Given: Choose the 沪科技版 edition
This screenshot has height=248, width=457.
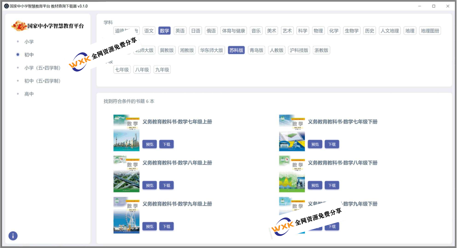Looking at the screenshot, I should pyautogui.click(x=299, y=50).
